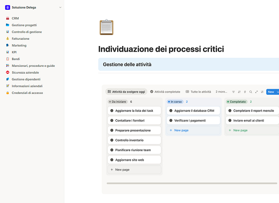The height and width of the screenshot is (203, 279).
Task: Open the dropdown arrow beside New
Action: pos(277,92)
